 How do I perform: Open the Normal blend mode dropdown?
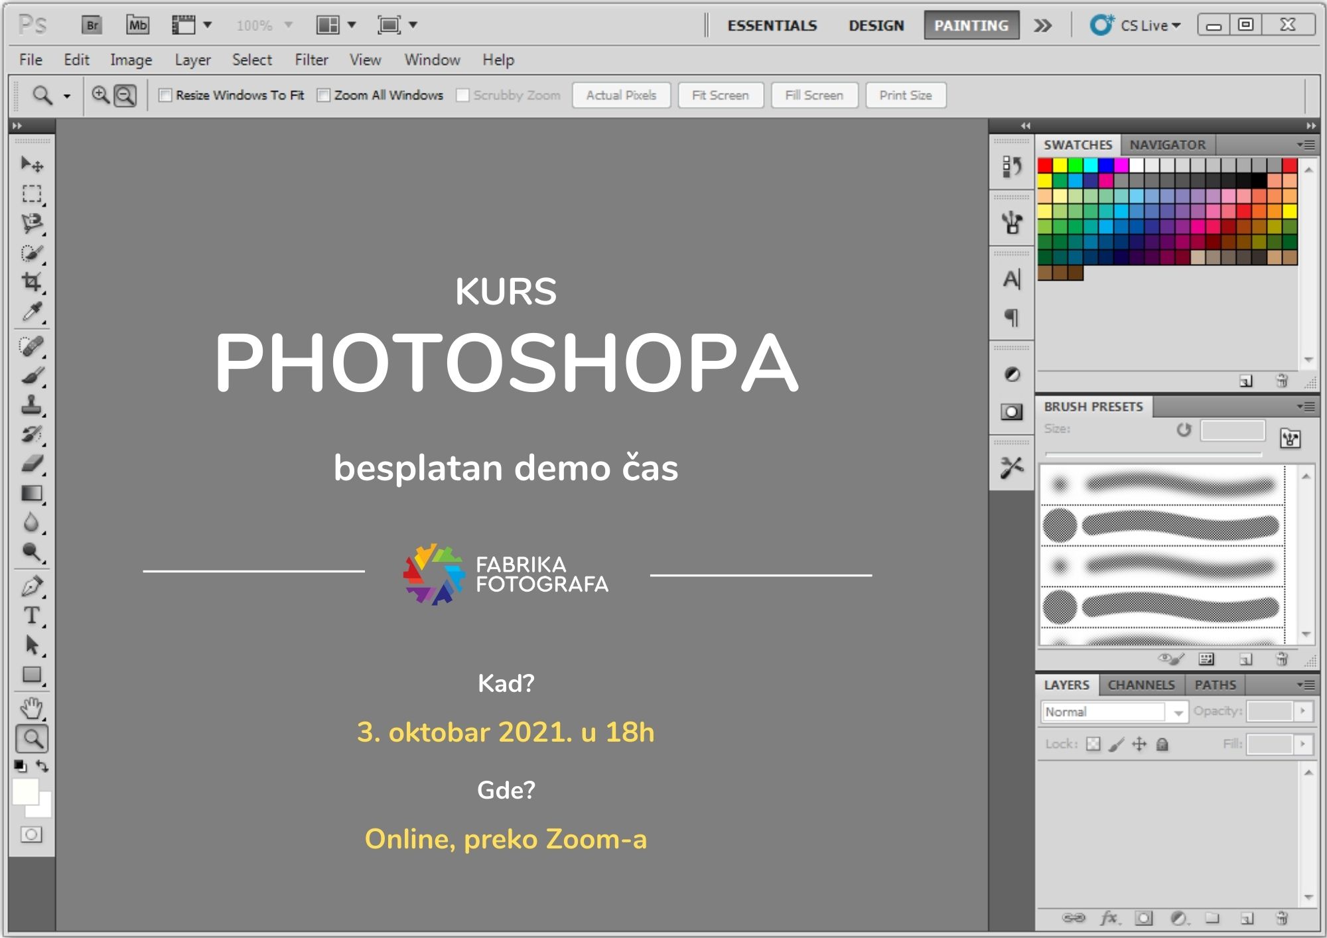tap(1114, 712)
